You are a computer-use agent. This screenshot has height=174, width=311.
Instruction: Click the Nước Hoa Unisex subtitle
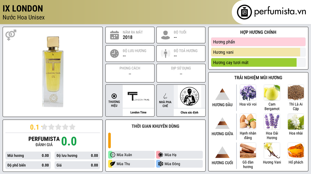click(x=24, y=17)
